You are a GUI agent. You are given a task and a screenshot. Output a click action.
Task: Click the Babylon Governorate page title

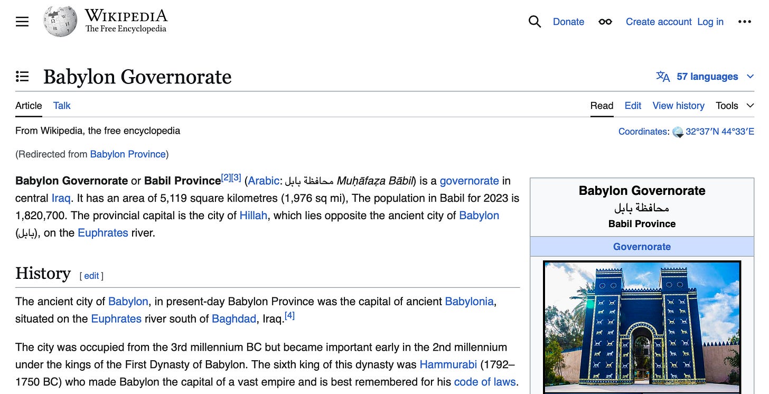click(137, 77)
